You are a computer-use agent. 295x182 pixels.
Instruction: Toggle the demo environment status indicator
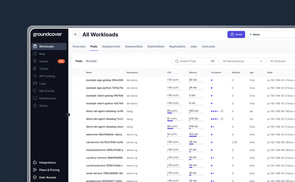click(x=251, y=34)
